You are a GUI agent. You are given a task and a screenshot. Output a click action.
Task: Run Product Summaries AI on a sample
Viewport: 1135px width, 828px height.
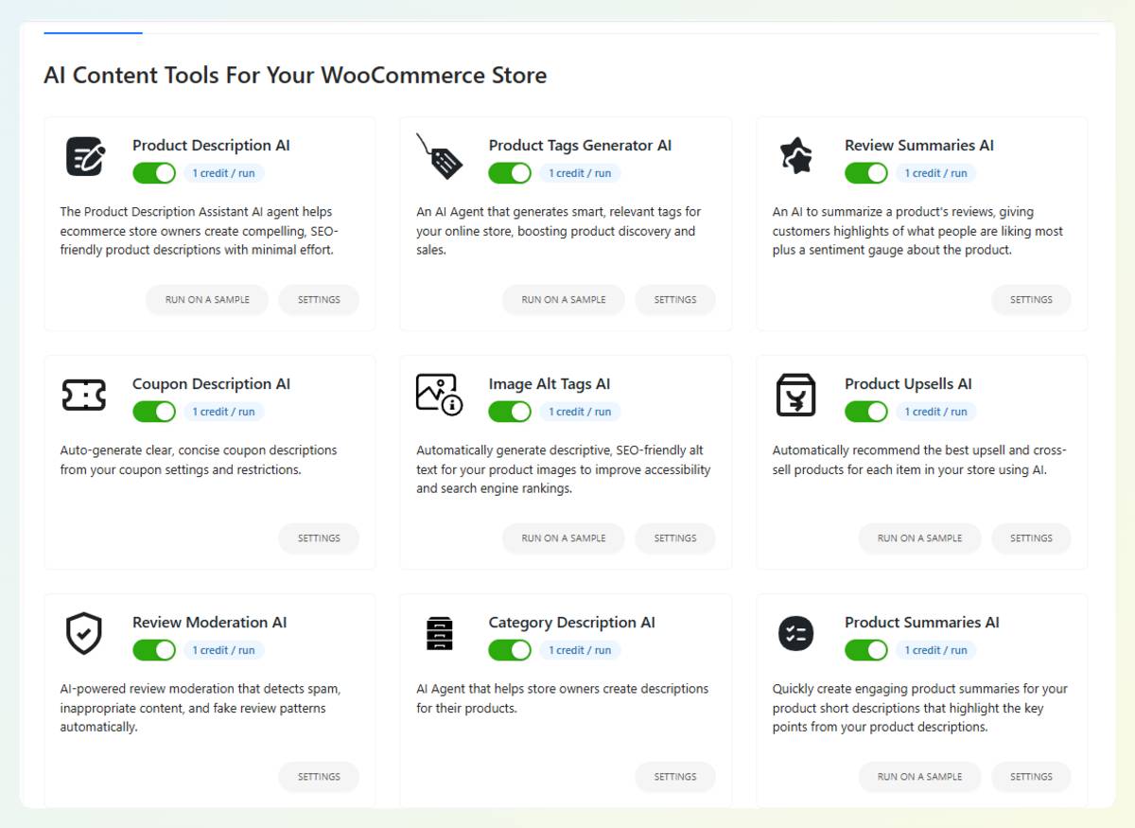919,777
